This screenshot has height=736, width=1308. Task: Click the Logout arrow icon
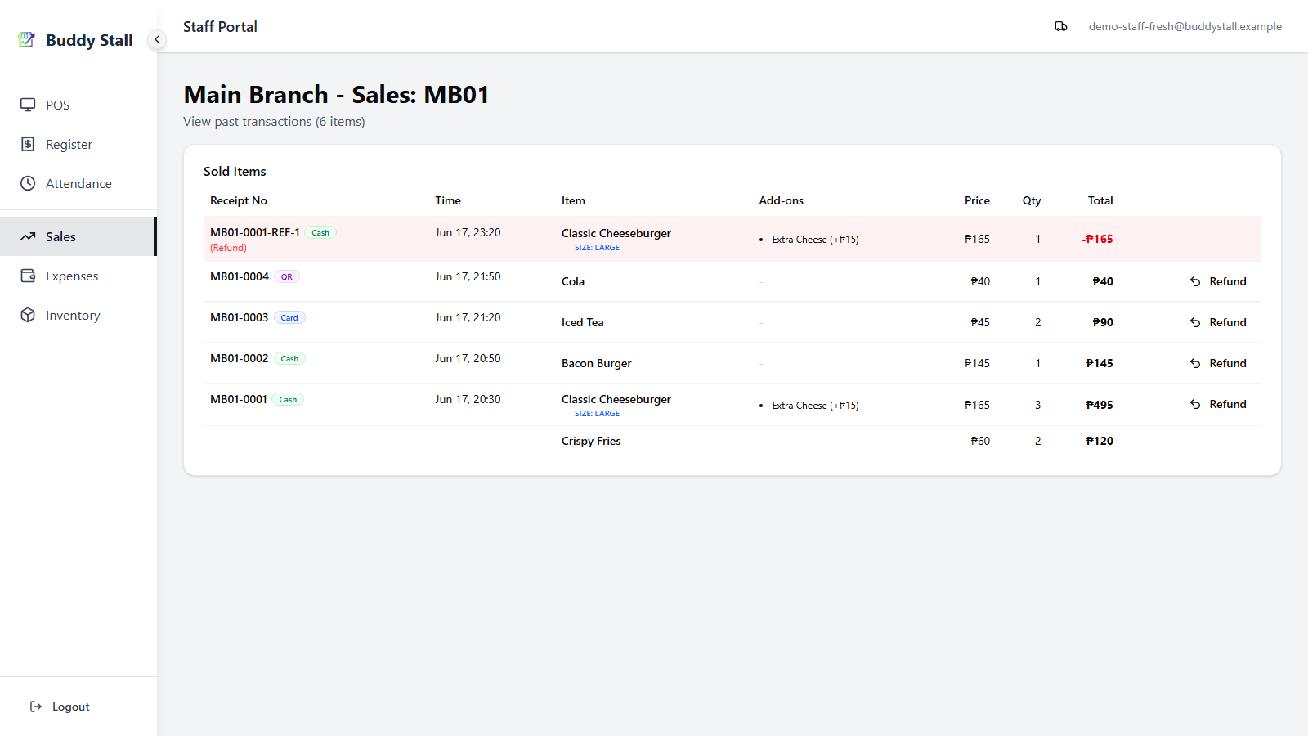pos(36,707)
